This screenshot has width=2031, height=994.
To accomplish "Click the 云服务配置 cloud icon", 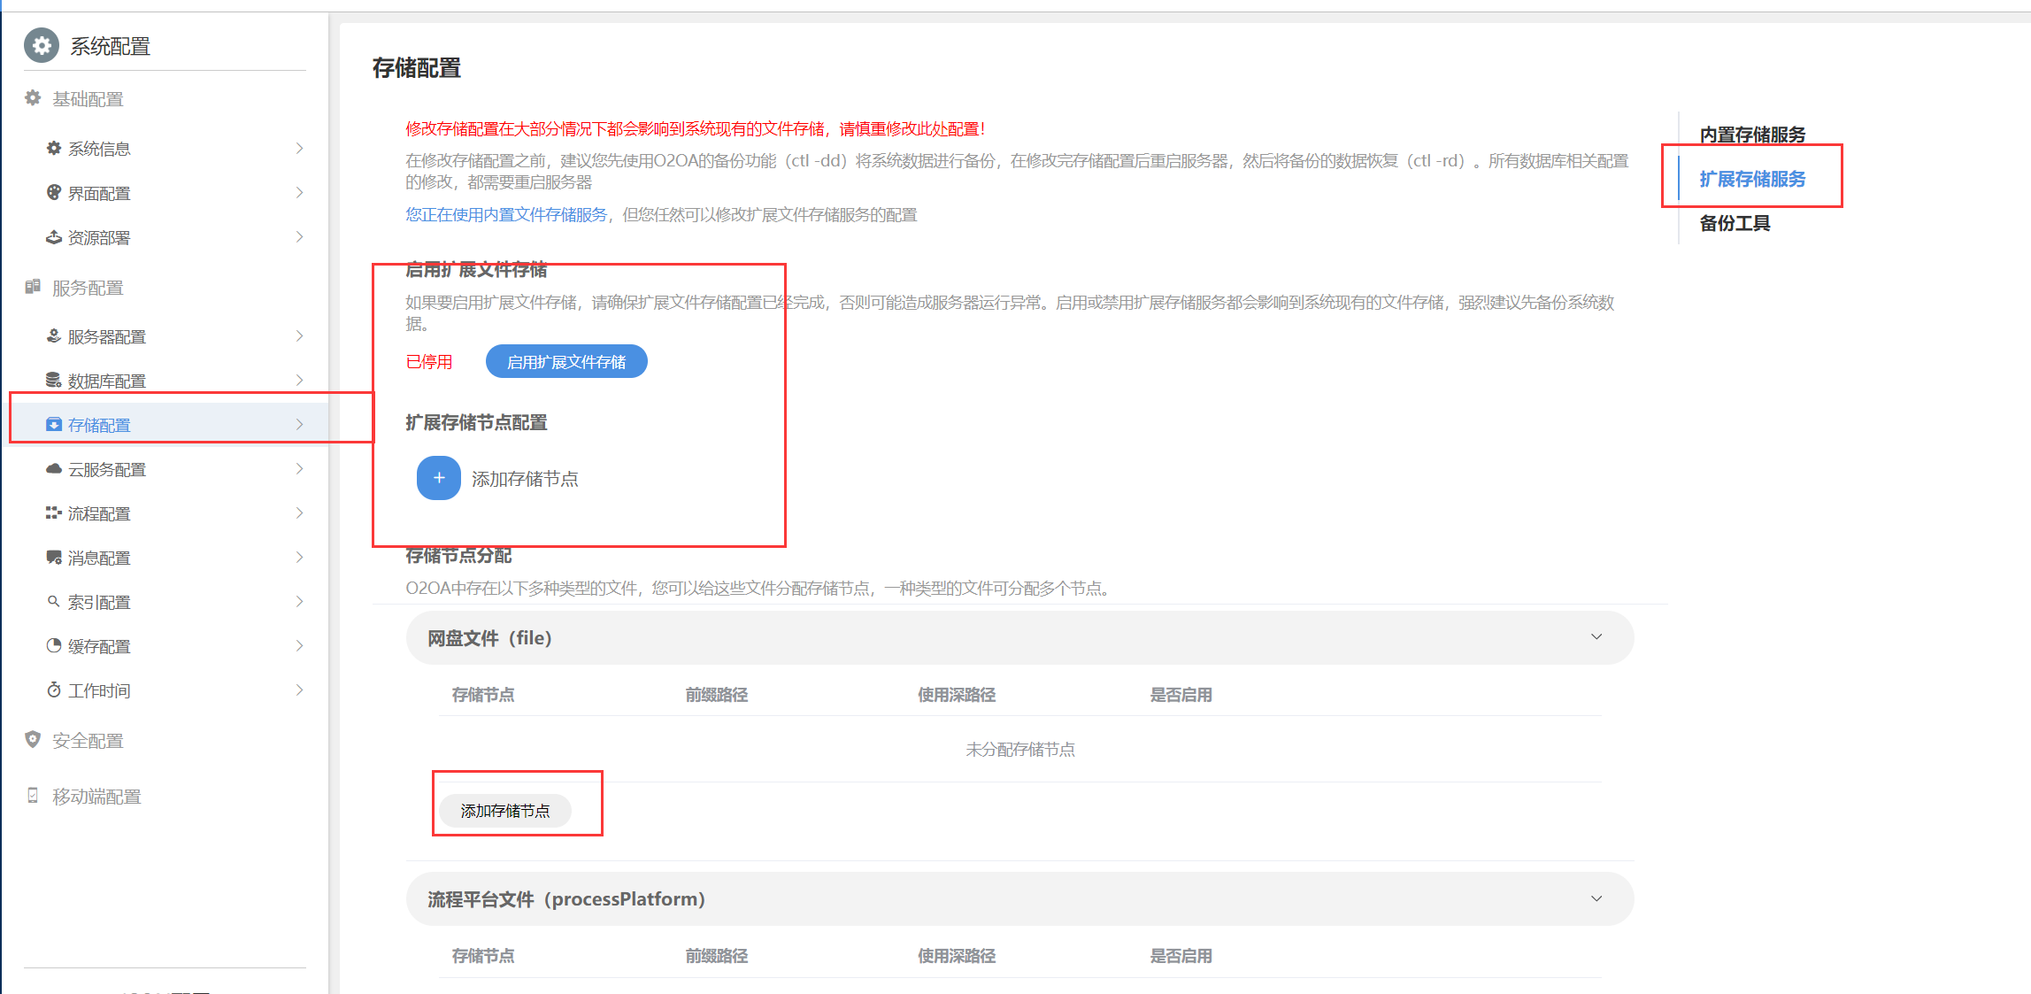I will [x=54, y=469].
